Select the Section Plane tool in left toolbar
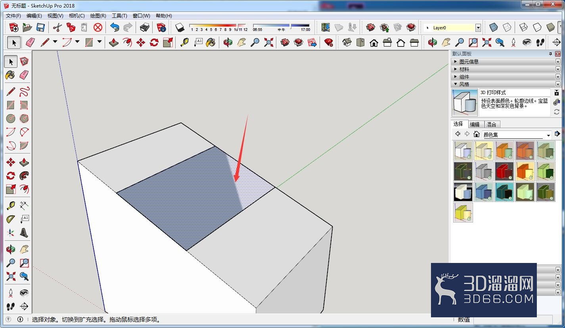565x328 pixels. pos(24,306)
